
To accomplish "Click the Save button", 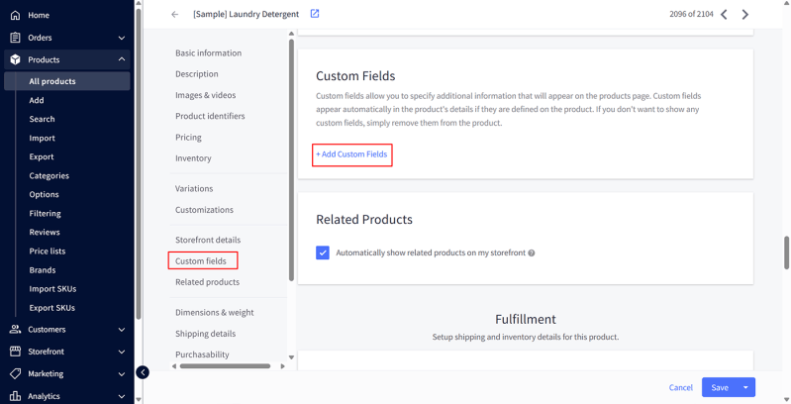I will tap(720, 387).
